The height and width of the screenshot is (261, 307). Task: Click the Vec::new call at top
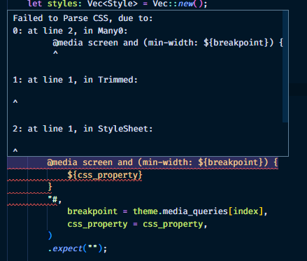coord(178,4)
